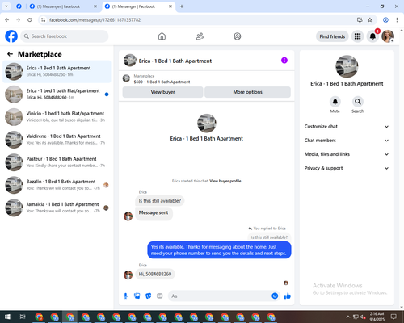Open the View buyer profile link
This screenshot has height=323, width=404.
(225, 181)
